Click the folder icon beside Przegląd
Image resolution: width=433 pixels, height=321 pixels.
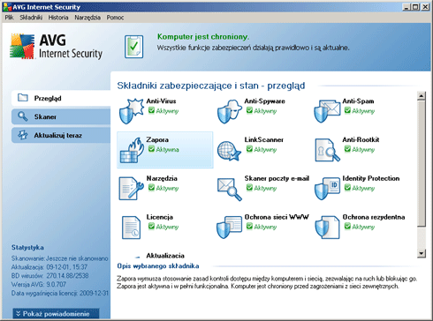23,98
